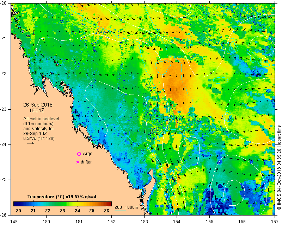Viewport: 282px width, 225px height.
Task: Click the '26-Sep 18Z' caption line
Action: click(35, 134)
